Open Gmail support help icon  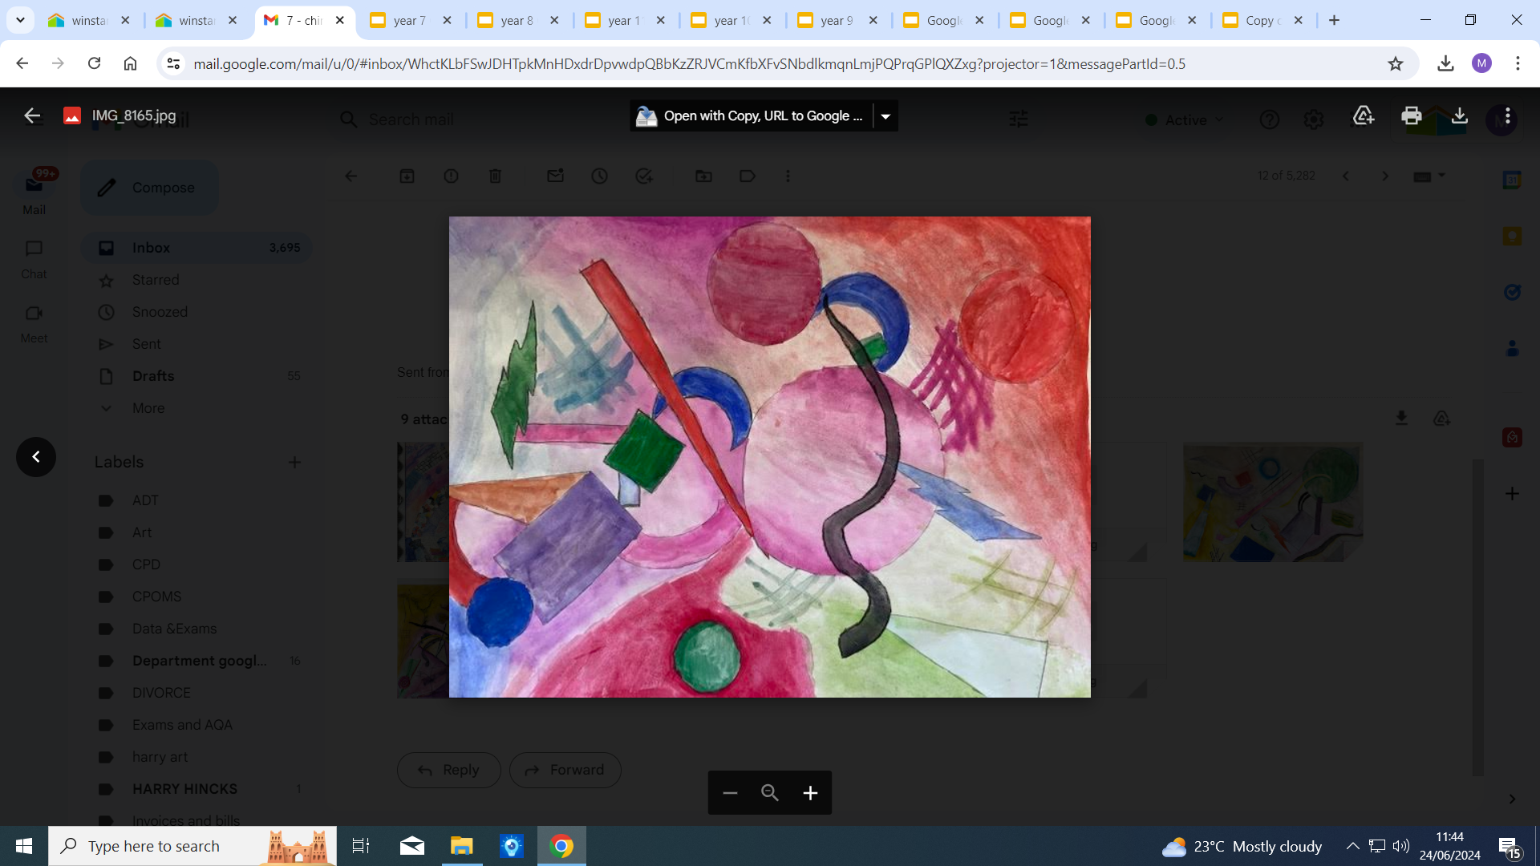[x=1269, y=119]
